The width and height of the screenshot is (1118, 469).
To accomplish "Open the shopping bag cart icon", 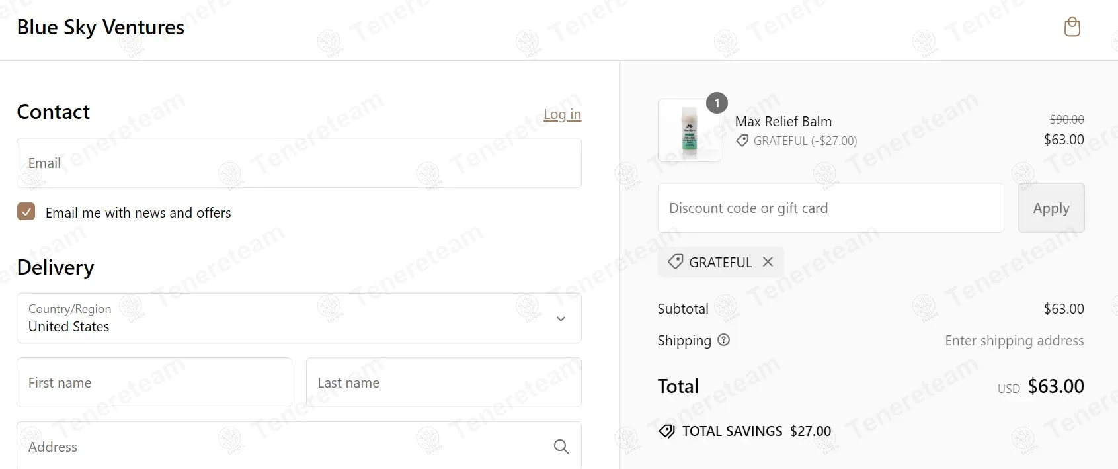I will (1072, 27).
